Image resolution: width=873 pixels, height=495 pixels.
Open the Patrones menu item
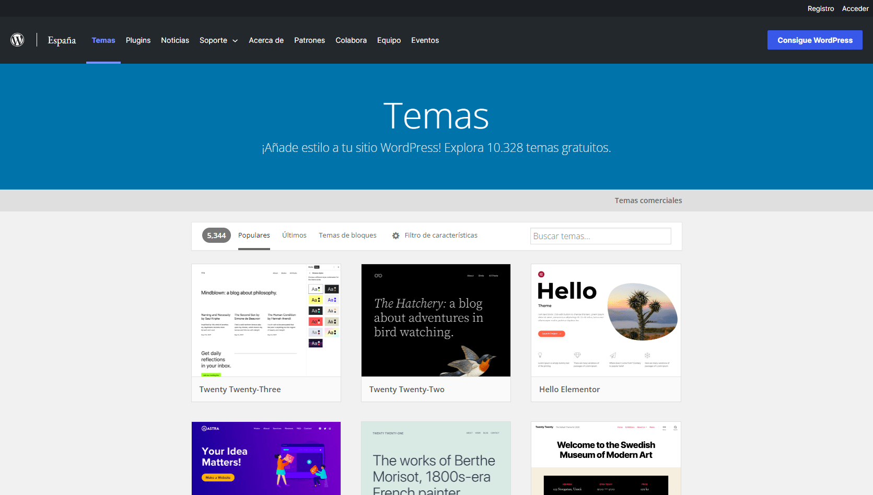pyautogui.click(x=309, y=40)
